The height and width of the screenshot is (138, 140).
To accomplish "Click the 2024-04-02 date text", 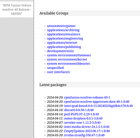I will tap(55, 127).
